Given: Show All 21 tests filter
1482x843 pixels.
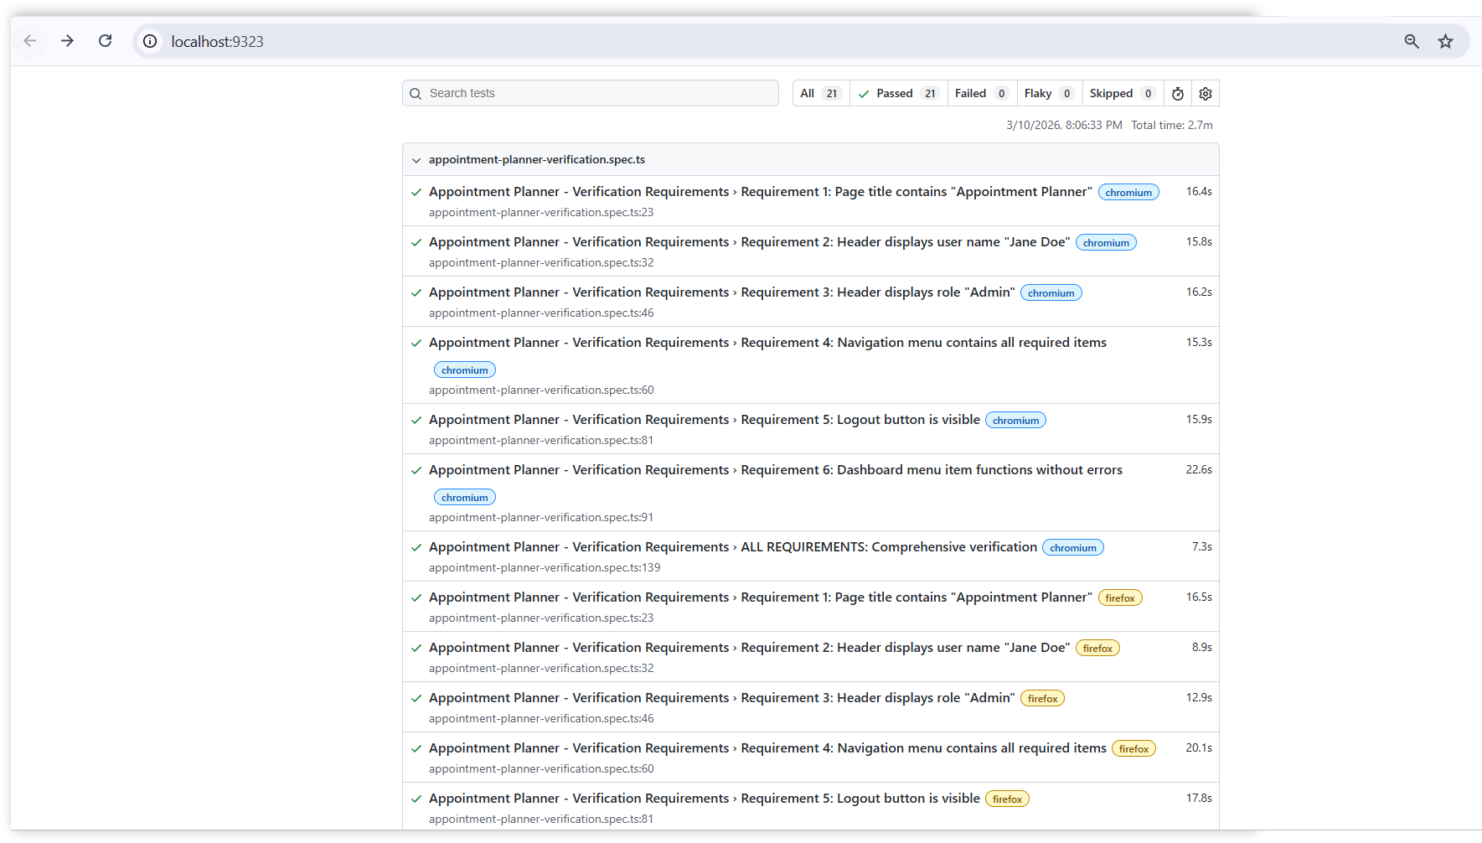Looking at the screenshot, I should (822, 93).
